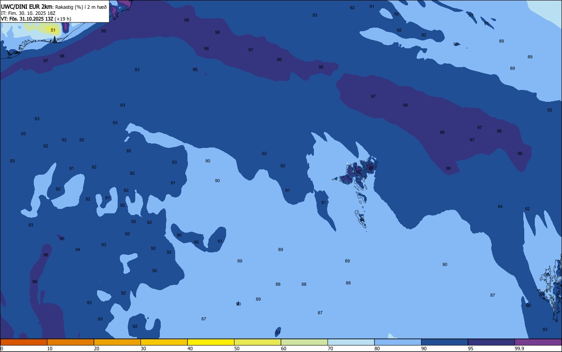Select the 30–40 legend color band

click(164, 342)
